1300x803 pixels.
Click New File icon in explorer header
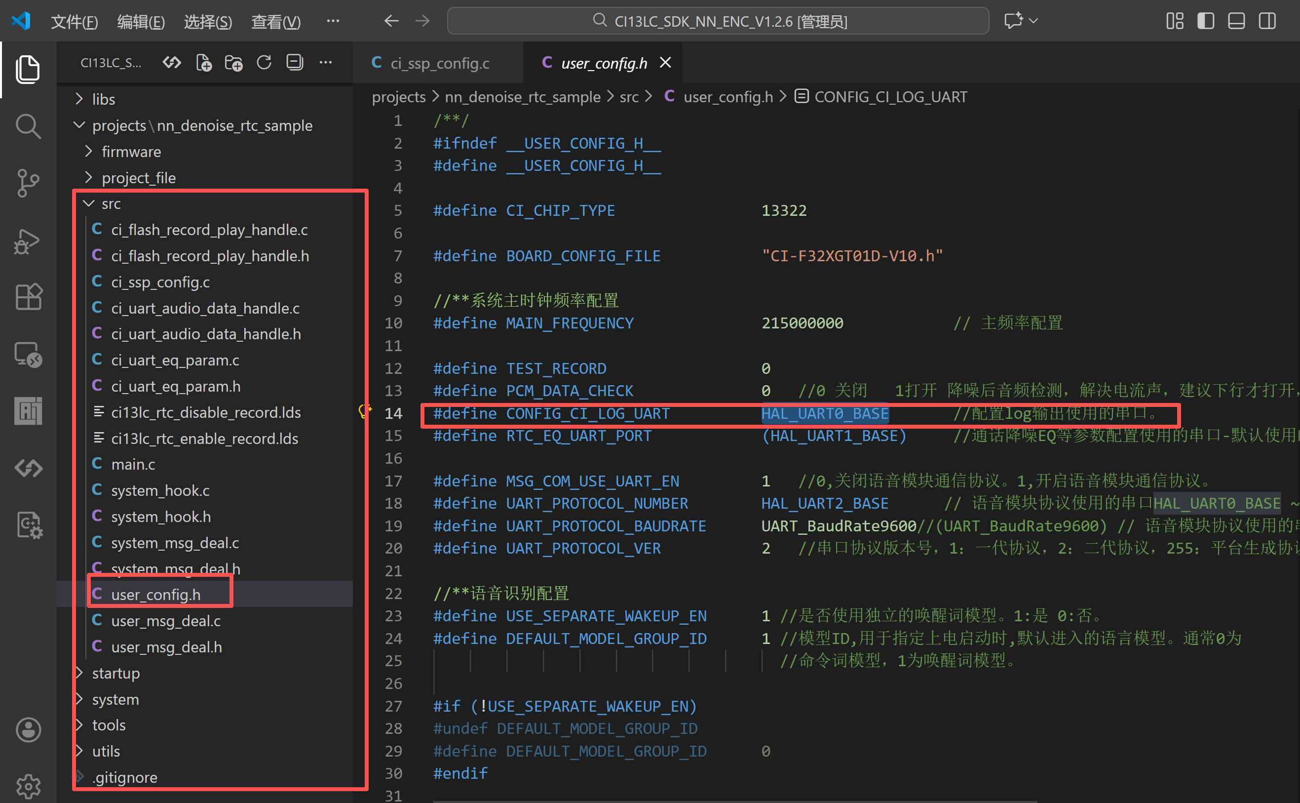coord(203,63)
